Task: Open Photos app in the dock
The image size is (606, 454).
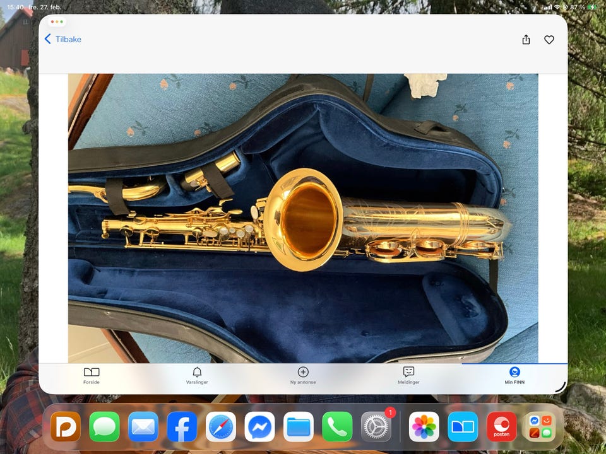Action: click(424, 427)
